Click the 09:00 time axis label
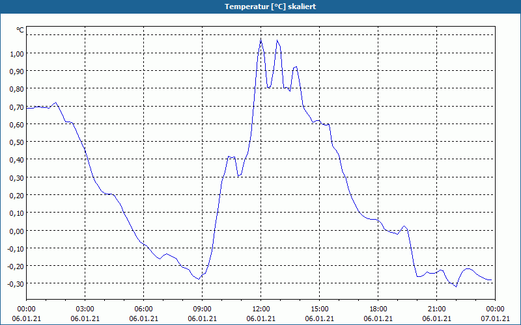Screen dimensions: 521x325 point(203,309)
